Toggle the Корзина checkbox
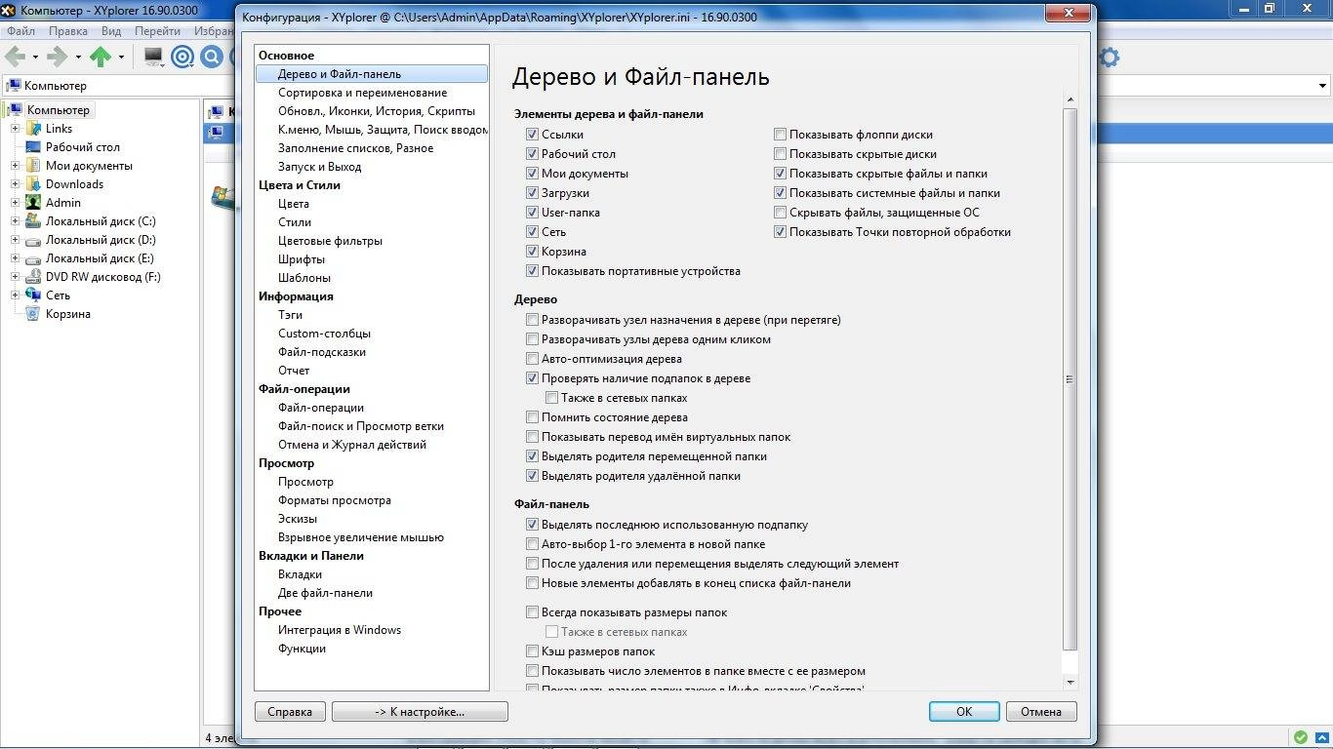This screenshot has height=749, width=1333. click(532, 252)
